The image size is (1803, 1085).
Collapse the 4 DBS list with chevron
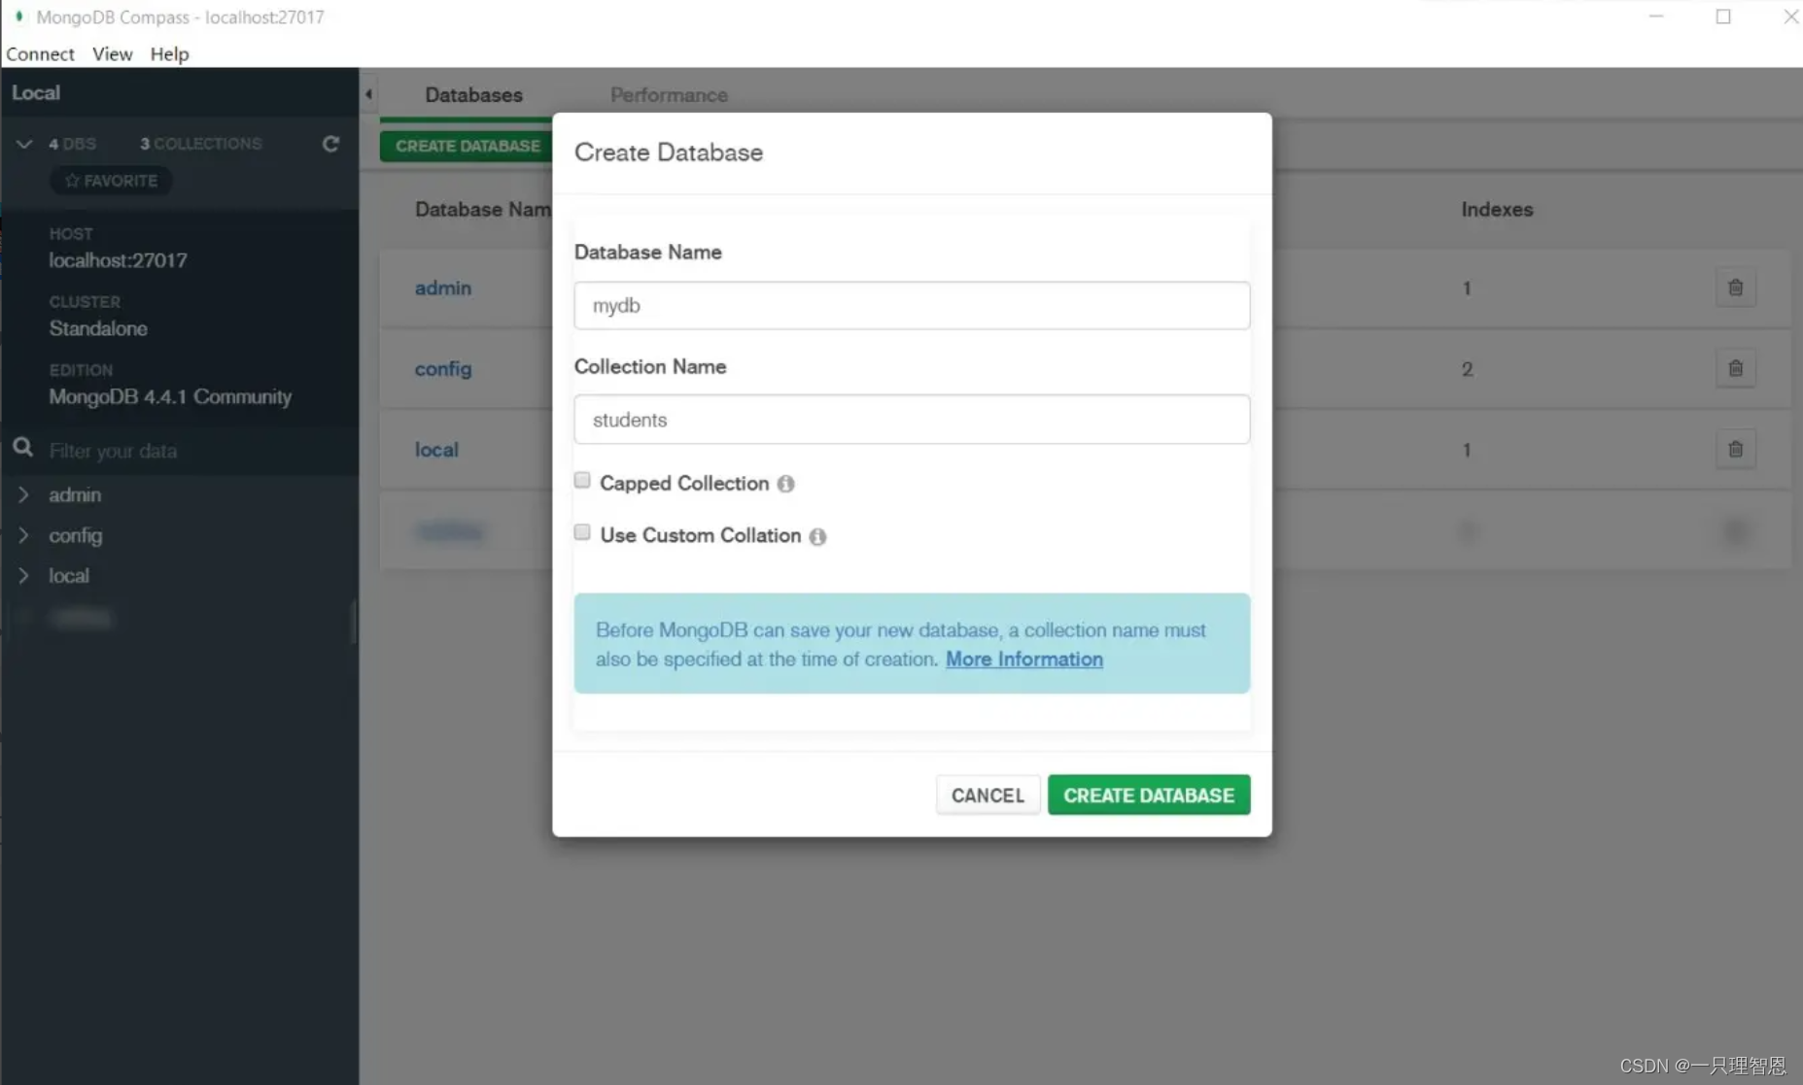tap(23, 143)
